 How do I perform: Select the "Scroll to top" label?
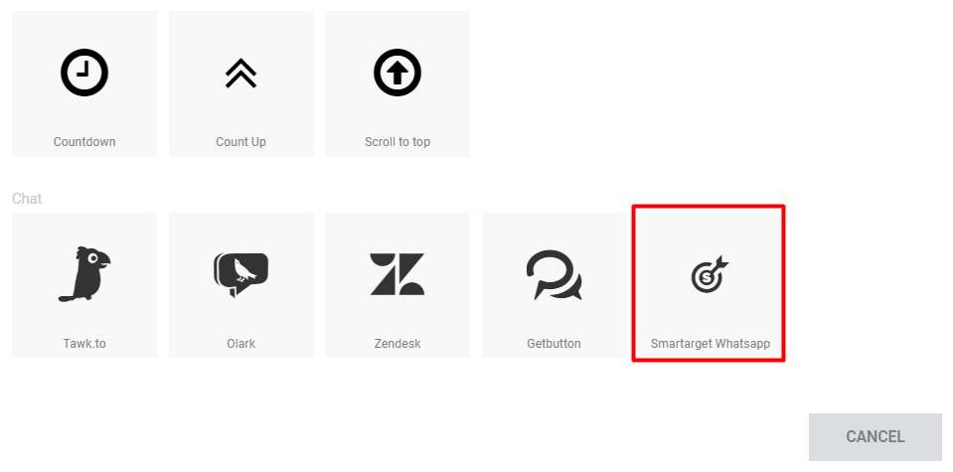[x=397, y=142]
